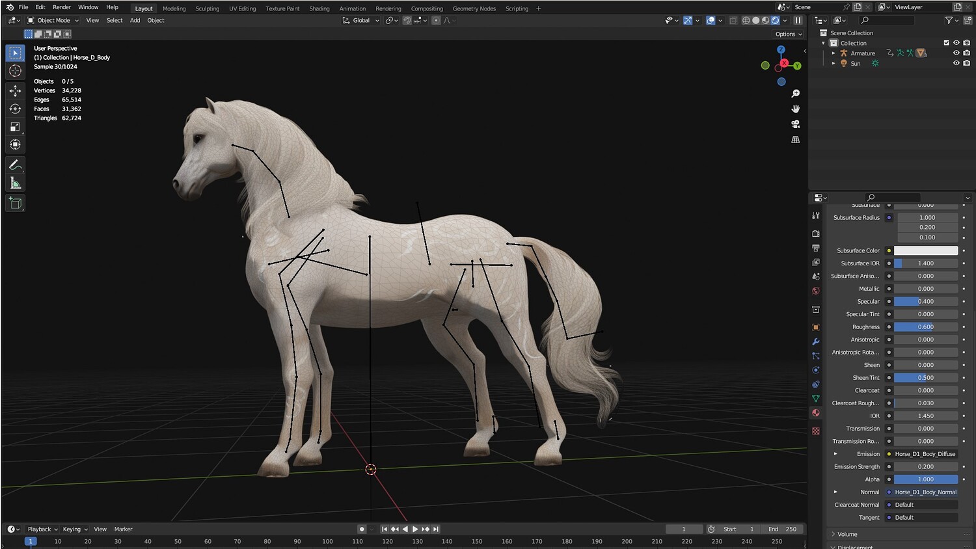Screen dimensions: 976x549
Task: Choose the Transform tool
Action: [16, 144]
